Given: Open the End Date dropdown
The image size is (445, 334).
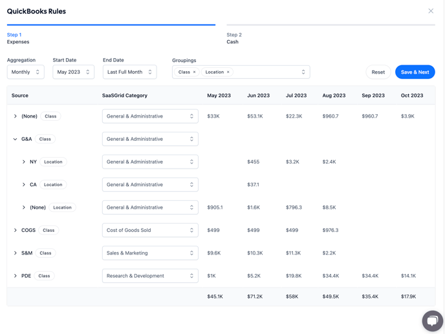Looking at the screenshot, I should point(129,72).
